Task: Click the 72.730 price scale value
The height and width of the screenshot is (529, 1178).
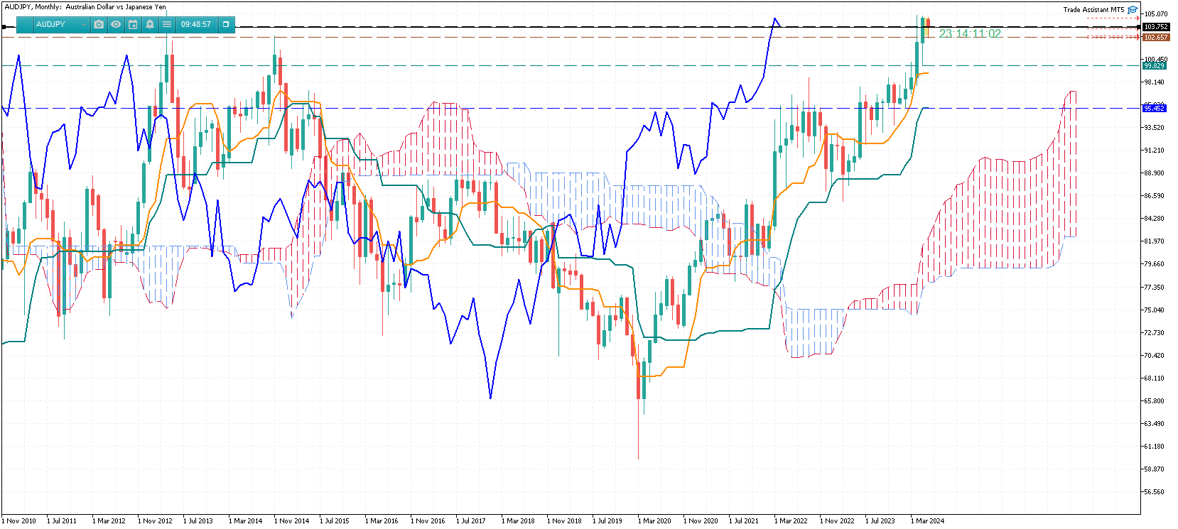Action: [1154, 332]
